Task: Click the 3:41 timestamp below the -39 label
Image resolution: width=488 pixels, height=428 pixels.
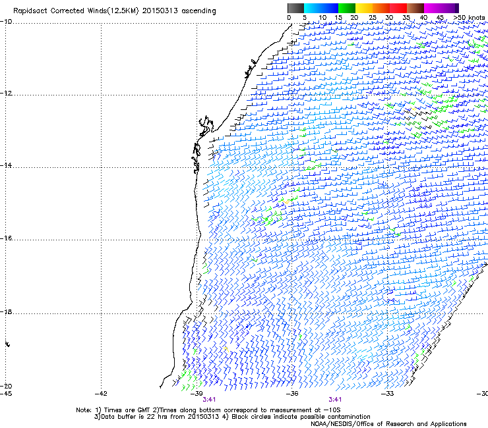Action: pyautogui.click(x=209, y=400)
